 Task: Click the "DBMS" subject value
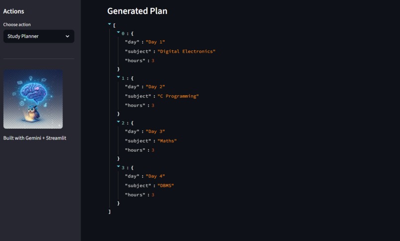click(166, 185)
